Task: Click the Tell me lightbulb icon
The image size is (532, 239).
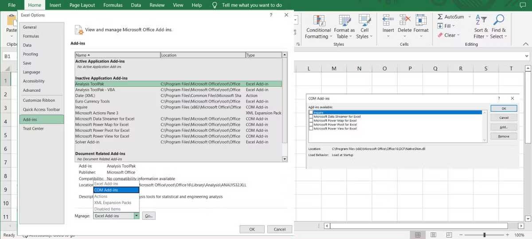Action: pyautogui.click(x=215, y=5)
